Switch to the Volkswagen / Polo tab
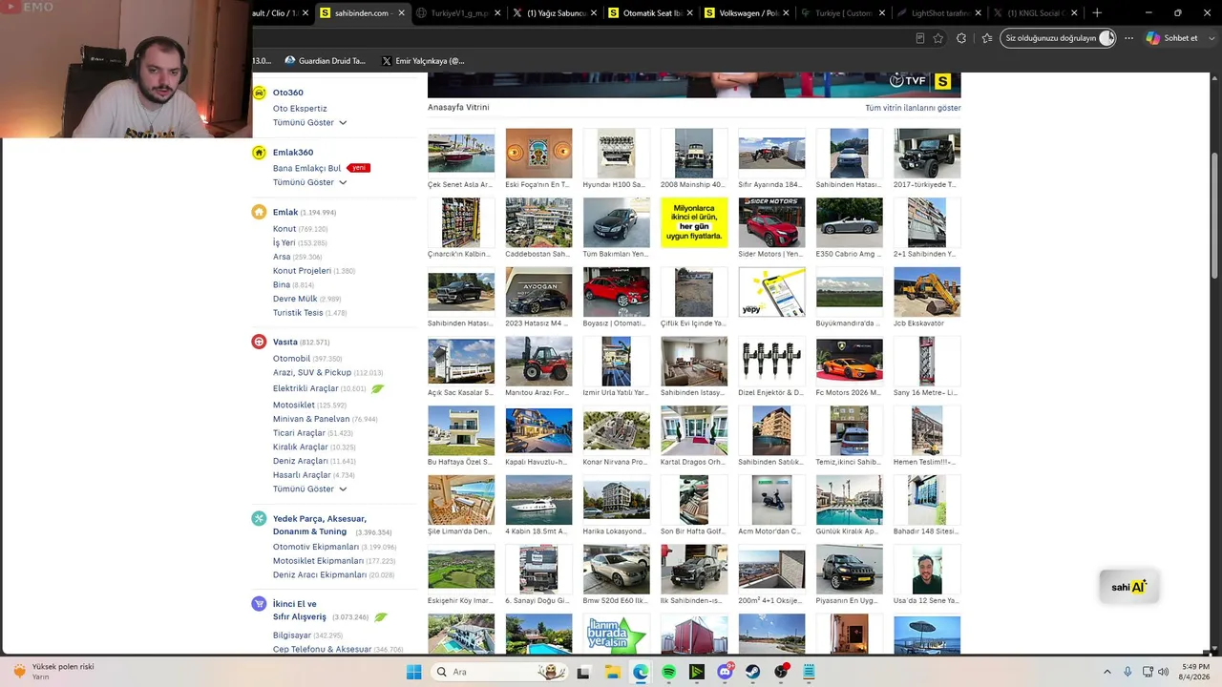This screenshot has height=687, width=1222. pos(748,13)
